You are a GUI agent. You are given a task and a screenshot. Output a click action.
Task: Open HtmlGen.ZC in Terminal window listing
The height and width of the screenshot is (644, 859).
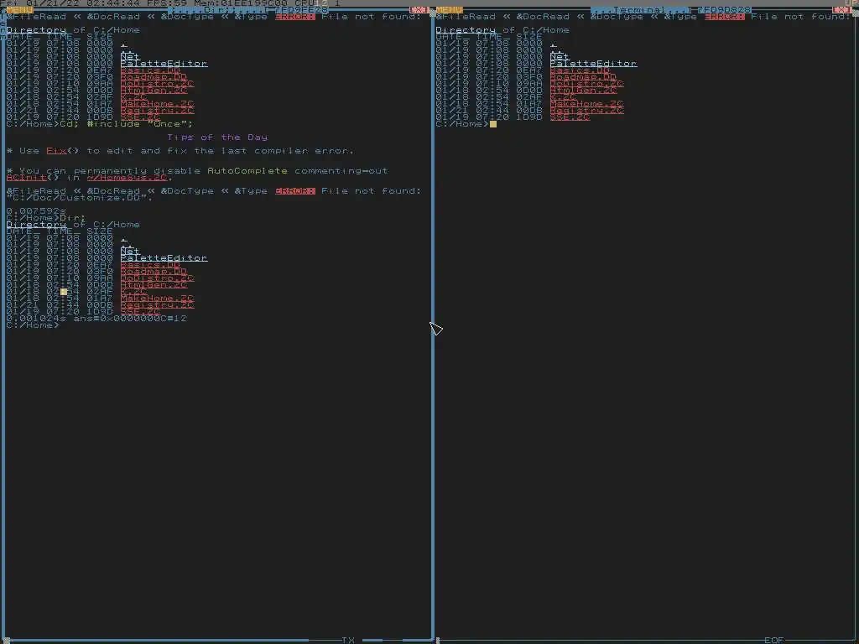tap(584, 91)
